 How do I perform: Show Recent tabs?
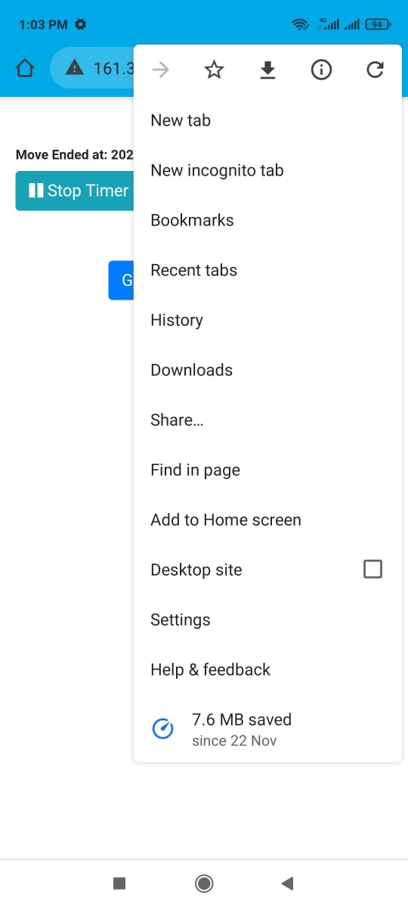coord(267,270)
